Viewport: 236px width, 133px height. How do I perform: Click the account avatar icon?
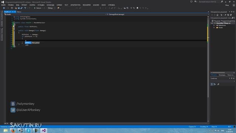(234, 5)
